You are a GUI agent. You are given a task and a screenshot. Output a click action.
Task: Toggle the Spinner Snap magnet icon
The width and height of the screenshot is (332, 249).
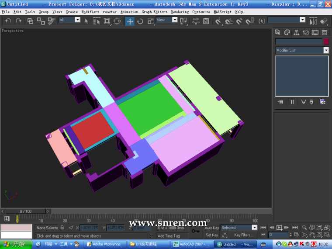(249, 21)
